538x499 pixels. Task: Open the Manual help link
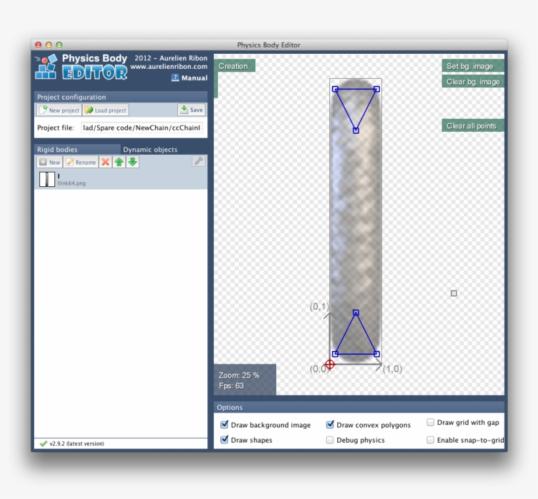pos(190,78)
